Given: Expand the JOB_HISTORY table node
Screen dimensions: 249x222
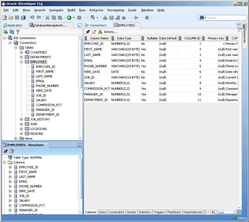Looking at the screenshot, I should pos(21,120).
